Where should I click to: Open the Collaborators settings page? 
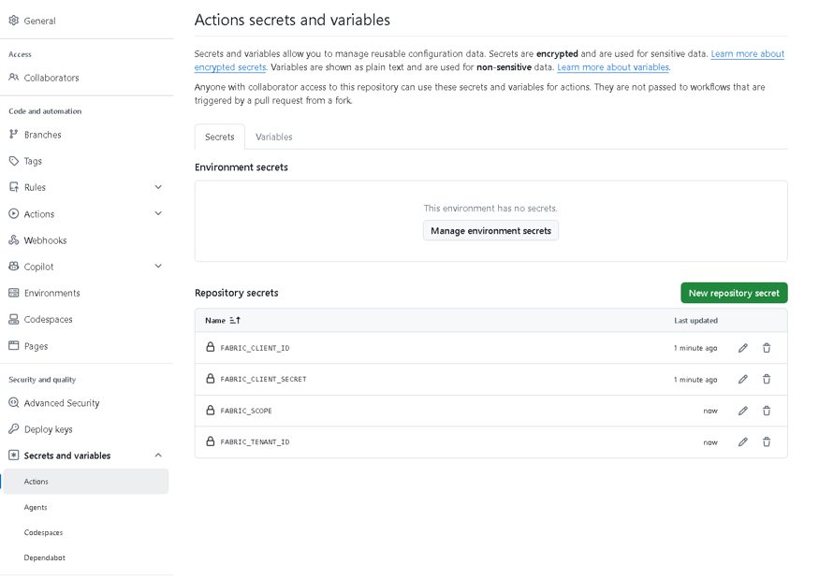51,78
